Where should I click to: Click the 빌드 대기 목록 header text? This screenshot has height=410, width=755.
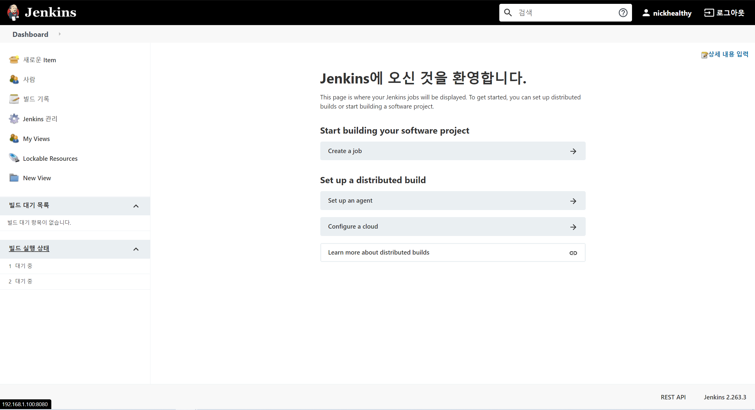click(29, 205)
